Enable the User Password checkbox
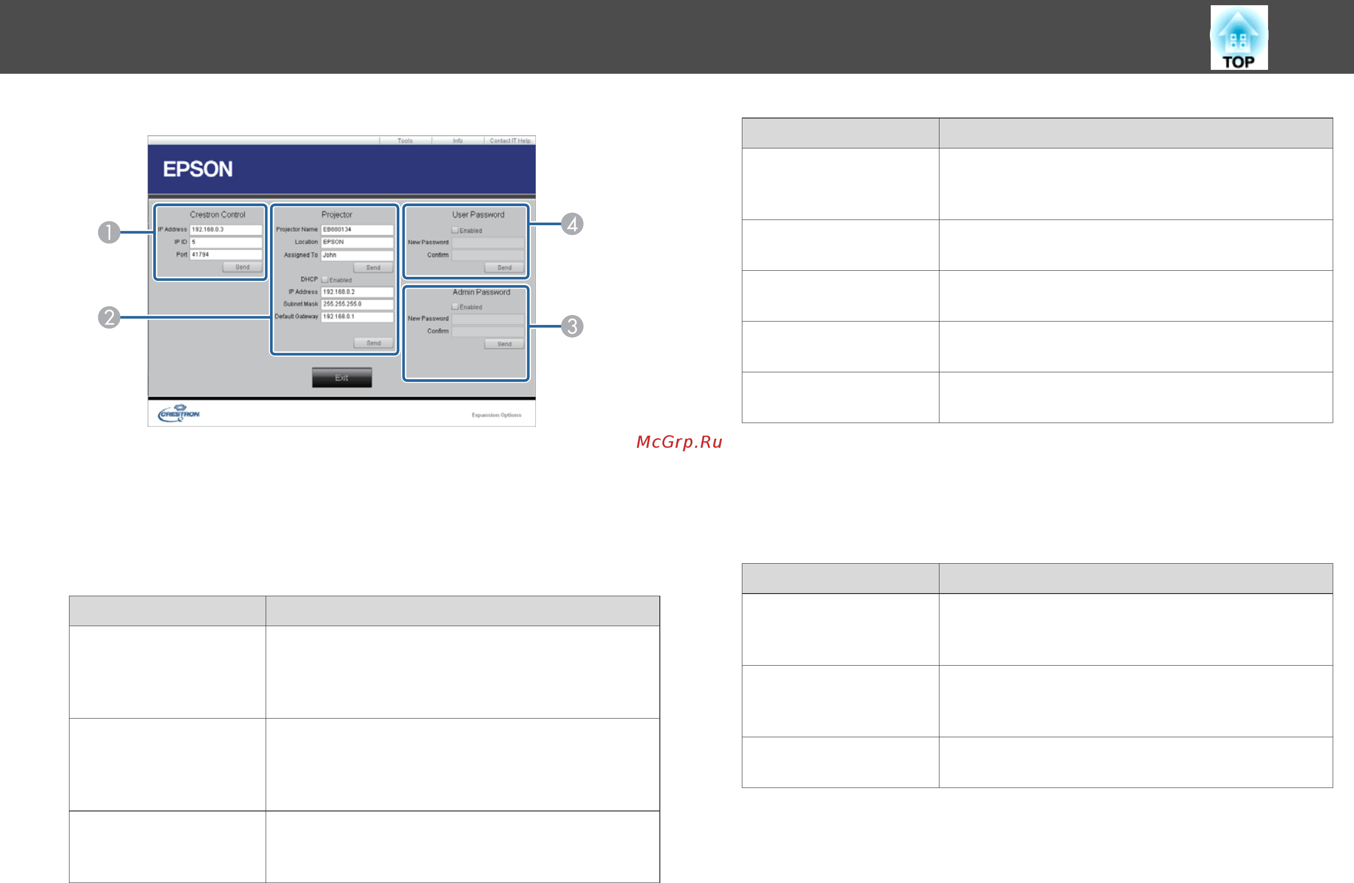This screenshot has height=883, width=1354. pos(455,230)
